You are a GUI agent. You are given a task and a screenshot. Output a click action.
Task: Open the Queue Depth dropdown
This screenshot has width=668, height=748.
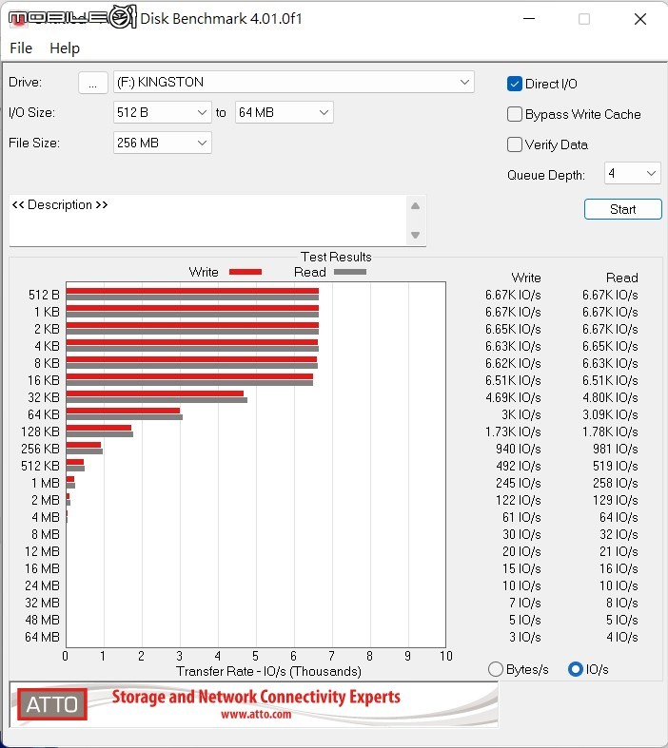tap(632, 173)
